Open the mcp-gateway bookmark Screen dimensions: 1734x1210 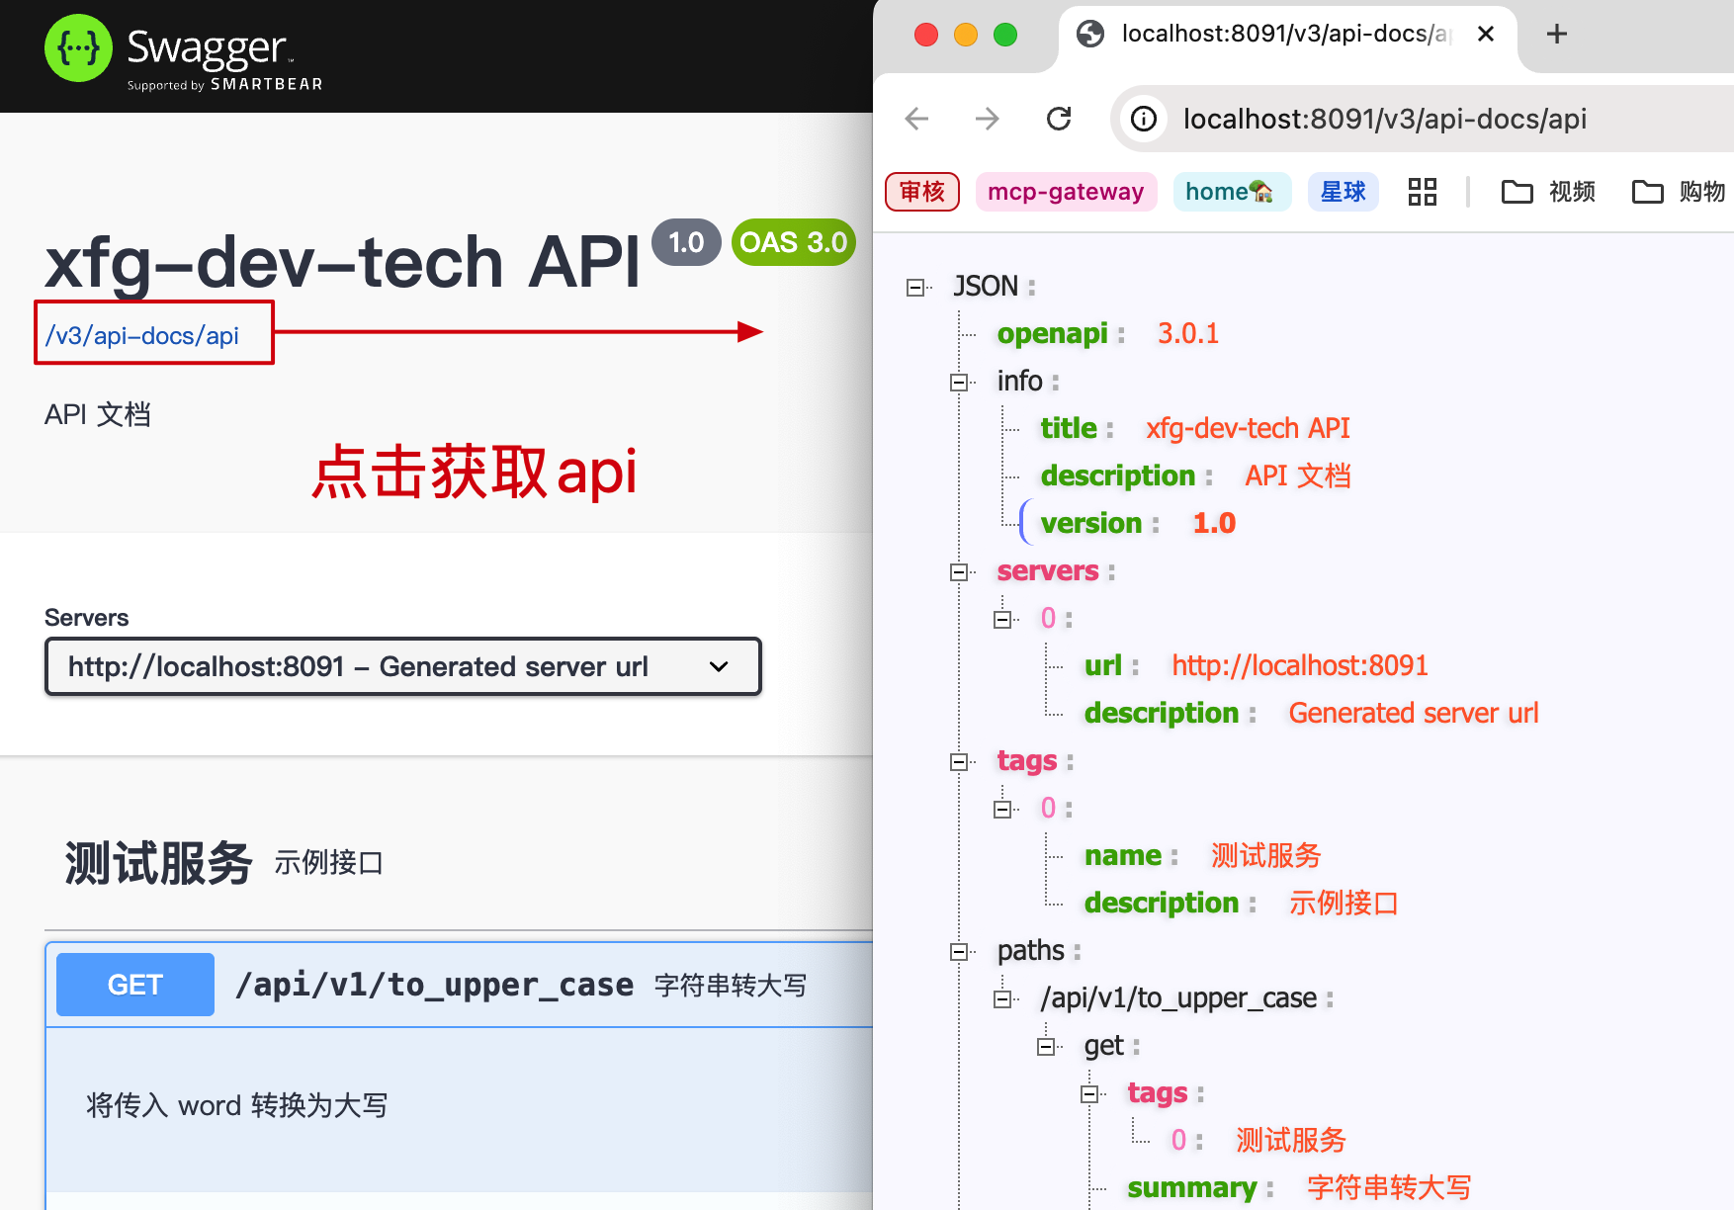pos(1065,192)
